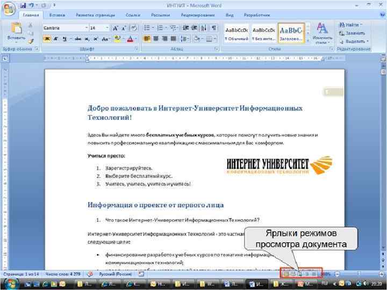This screenshot has height=290, width=387.
Task: Open Change Case (Aa) dropdown
Action: 105,39
